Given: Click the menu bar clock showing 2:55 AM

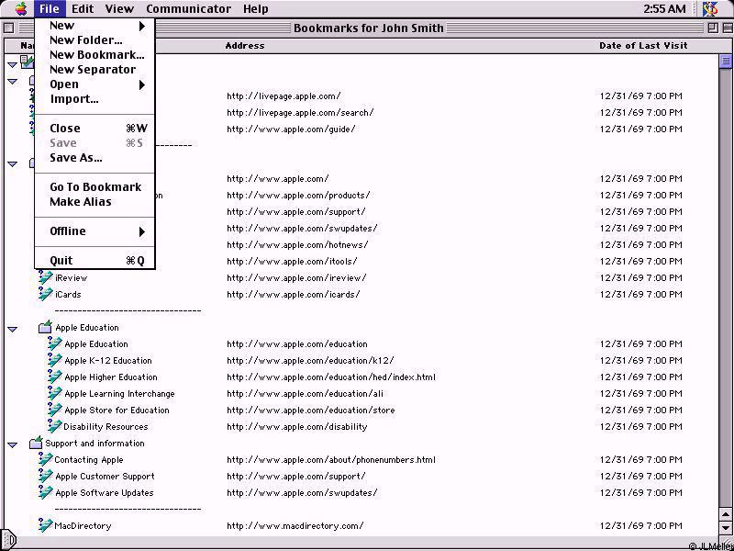Looking at the screenshot, I should (664, 8).
